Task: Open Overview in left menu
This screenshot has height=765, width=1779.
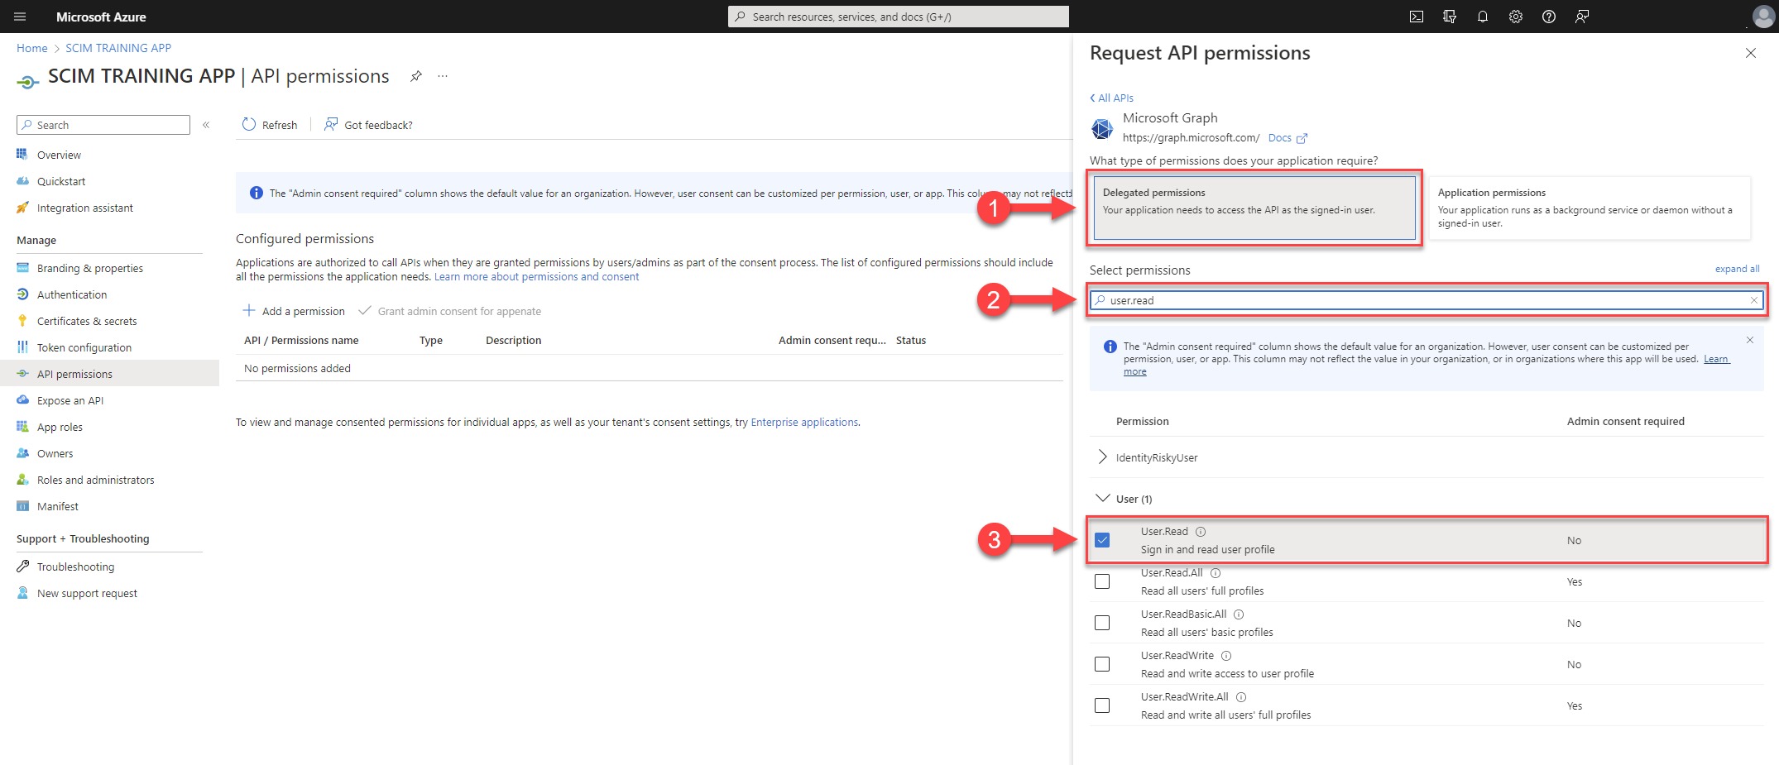Action: 59,155
